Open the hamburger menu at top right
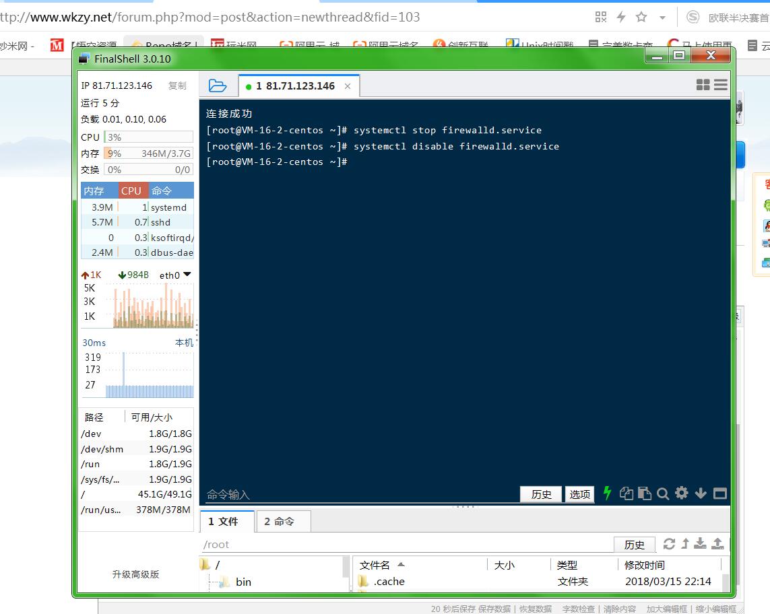Screen dimensions: 770x614 (x=721, y=85)
